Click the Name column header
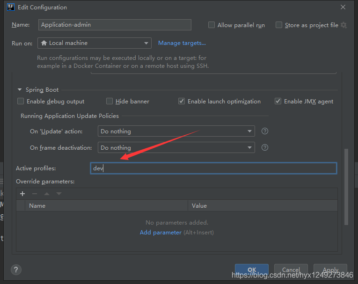The height and width of the screenshot is (284, 358). click(x=106, y=206)
